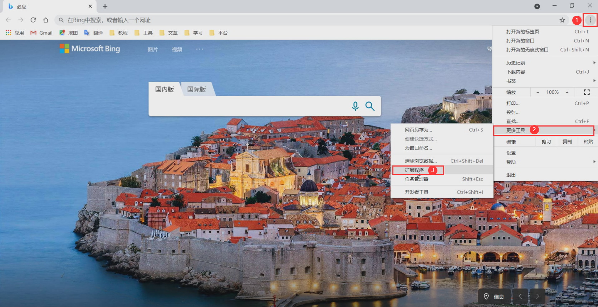The image size is (598, 307).
Task: Select 投射... menu item
Action: click(544, 112)
